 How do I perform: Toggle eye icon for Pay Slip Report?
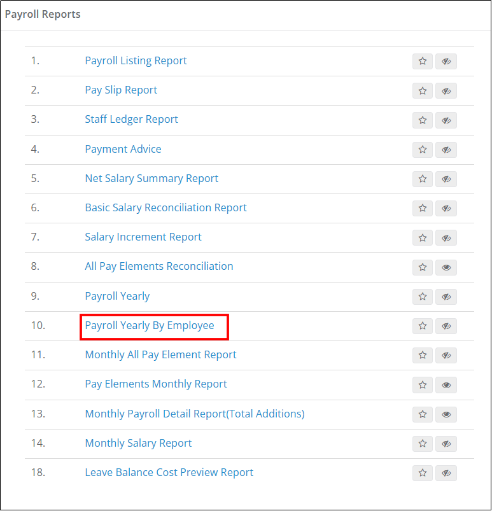coord(446,90)
